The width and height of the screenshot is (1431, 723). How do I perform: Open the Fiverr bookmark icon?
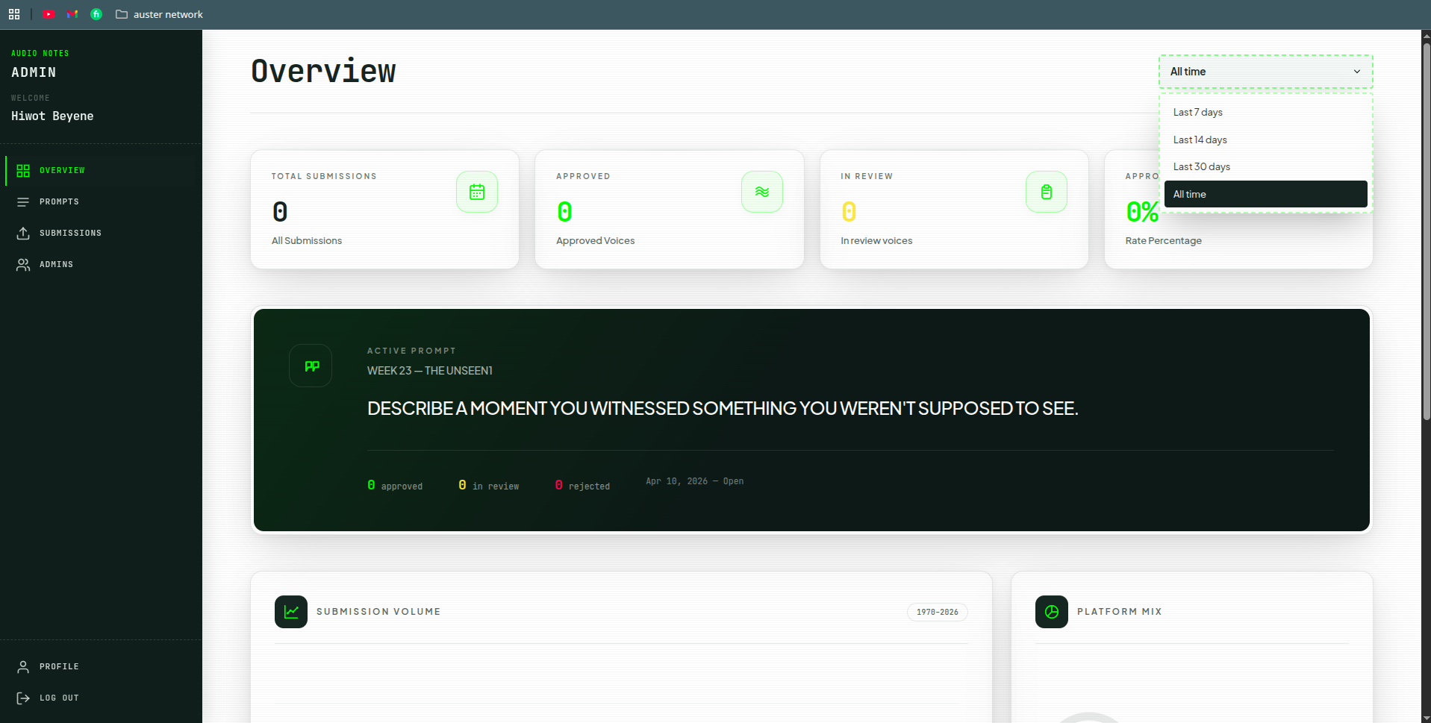pos(96,14)
